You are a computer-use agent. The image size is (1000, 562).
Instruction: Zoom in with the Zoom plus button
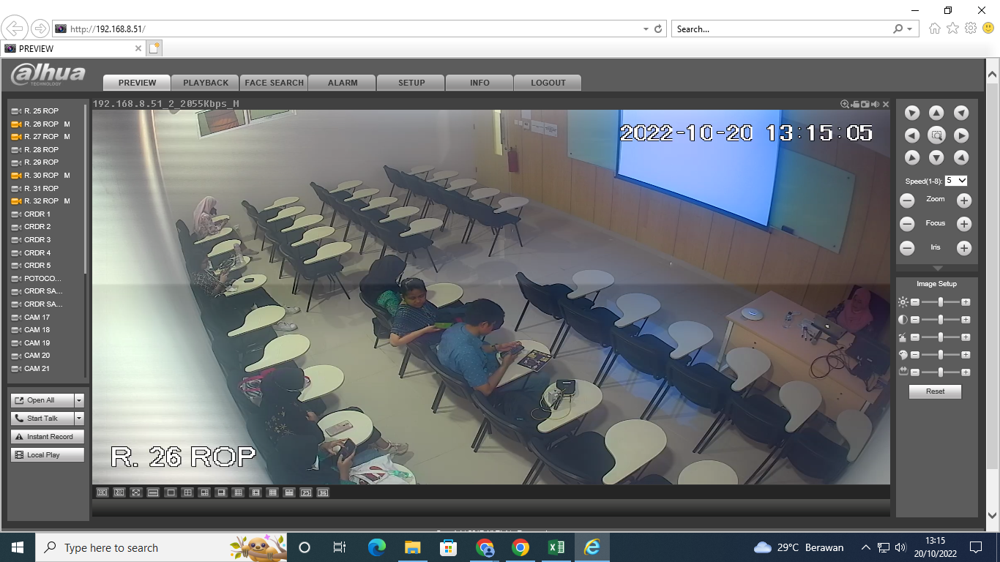[x=964, y=201]
